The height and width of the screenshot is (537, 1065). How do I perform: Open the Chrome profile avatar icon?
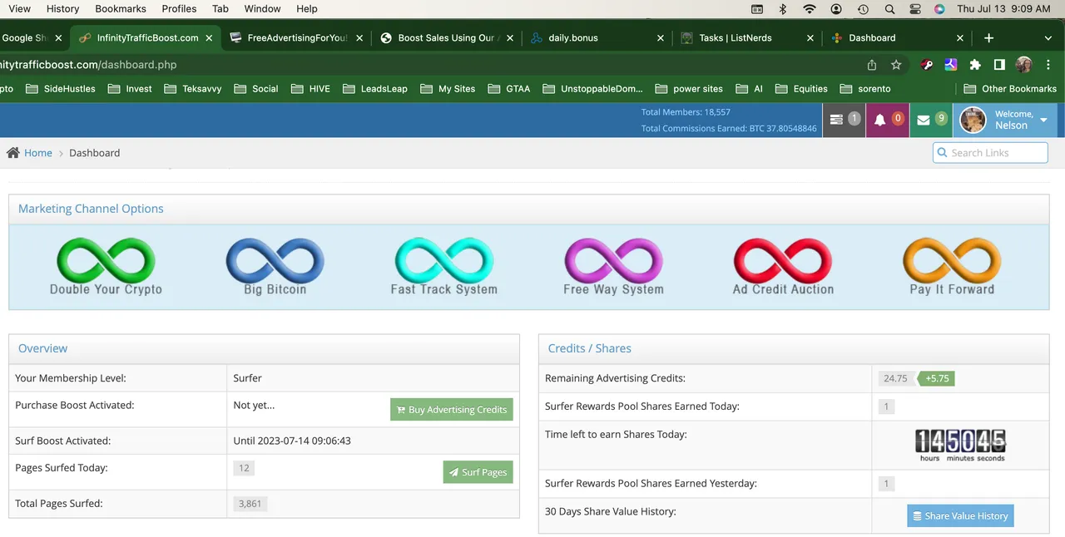[x=1023, y=65]
